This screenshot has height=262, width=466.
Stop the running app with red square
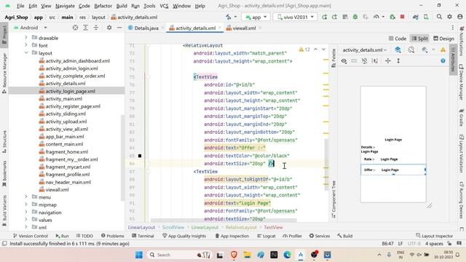(402, 17)
